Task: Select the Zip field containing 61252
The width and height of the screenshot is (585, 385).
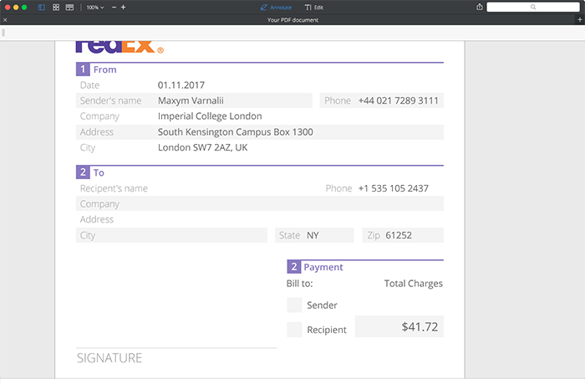Action: (403, 235)
